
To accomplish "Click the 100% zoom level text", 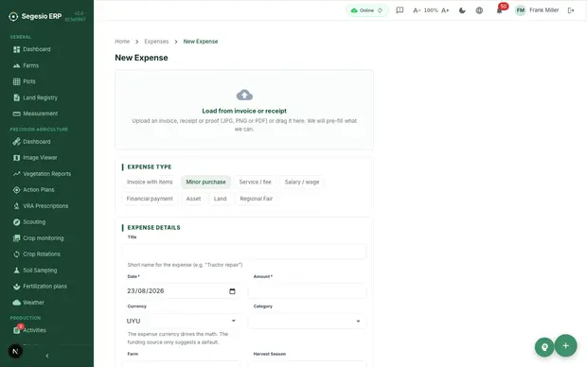I will [x=431, y=10].
